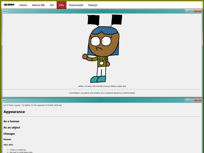Click the 'I have no antennas.' bullet

[18, 150]
